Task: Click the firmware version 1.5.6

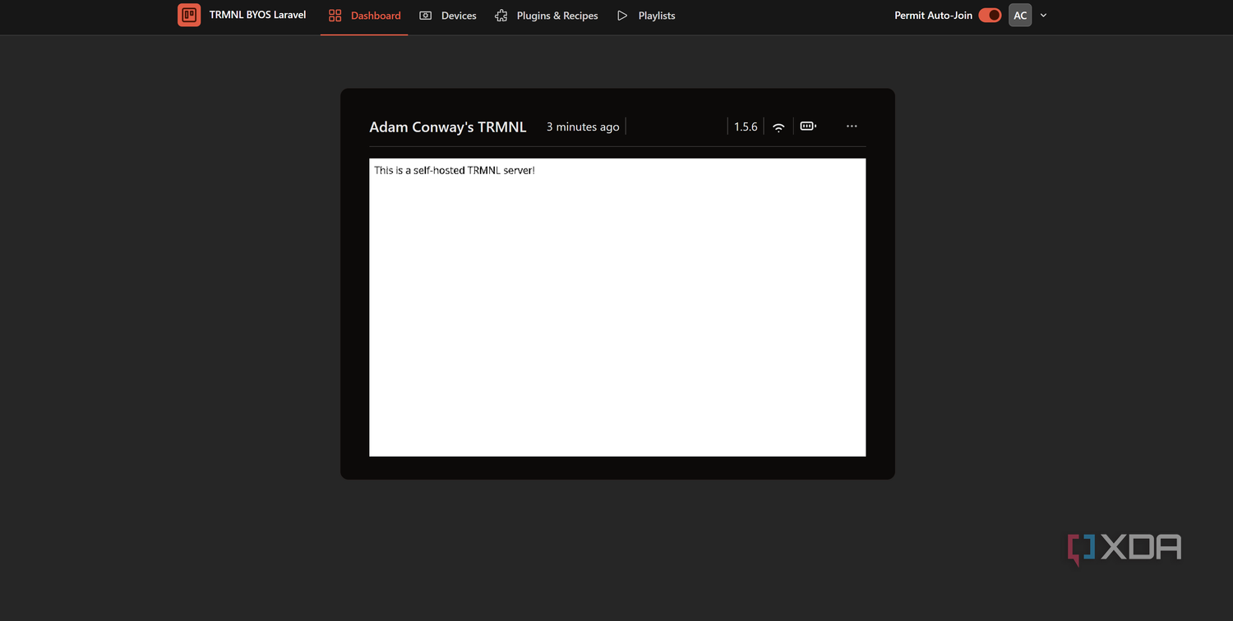Action: pos(746,126)
